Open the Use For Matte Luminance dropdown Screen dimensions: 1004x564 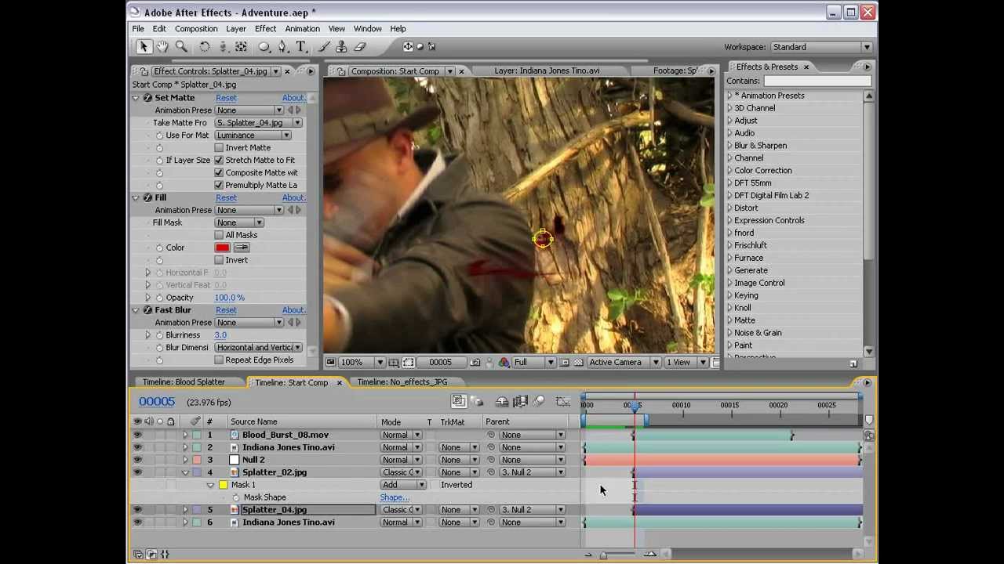pos(253,136)
